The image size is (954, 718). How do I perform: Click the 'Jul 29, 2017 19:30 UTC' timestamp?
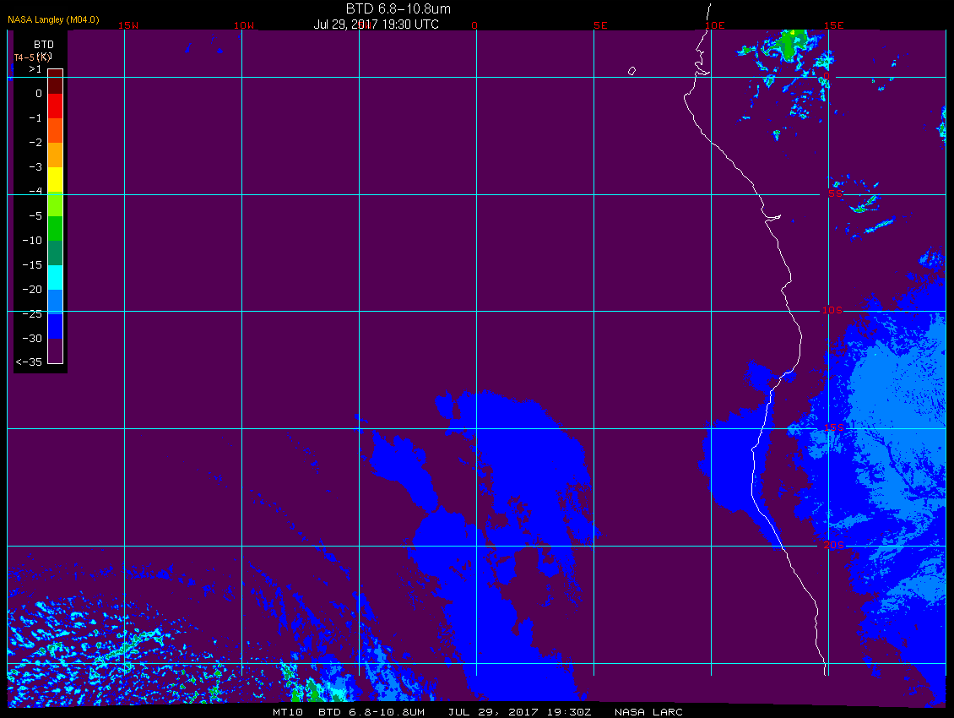click(376, 24)
